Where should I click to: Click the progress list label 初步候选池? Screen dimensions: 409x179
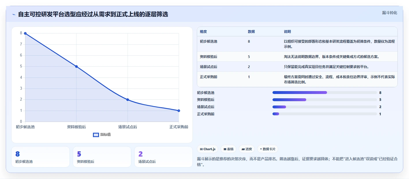tap(206, 93)
